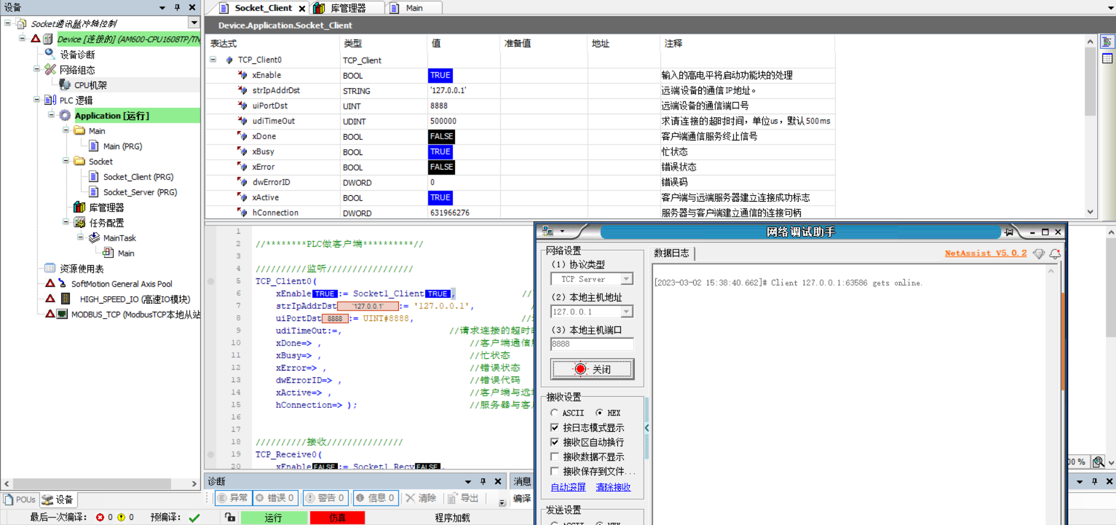Toggle 按日志模式显示 checkbox
The height and width of the screenshot is (525, 1116).
pyautogui.click(x=555, y=427)
